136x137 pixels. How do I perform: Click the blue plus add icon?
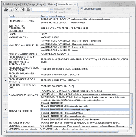(x=11, y=10)
